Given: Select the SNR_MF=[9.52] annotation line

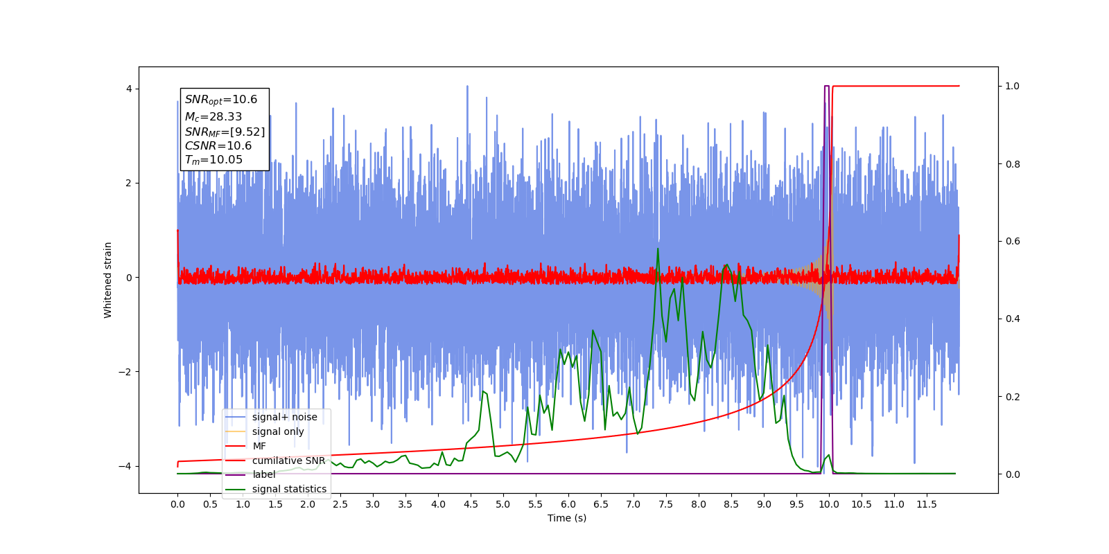Looking at the screenshot, I should coord(225,132).
